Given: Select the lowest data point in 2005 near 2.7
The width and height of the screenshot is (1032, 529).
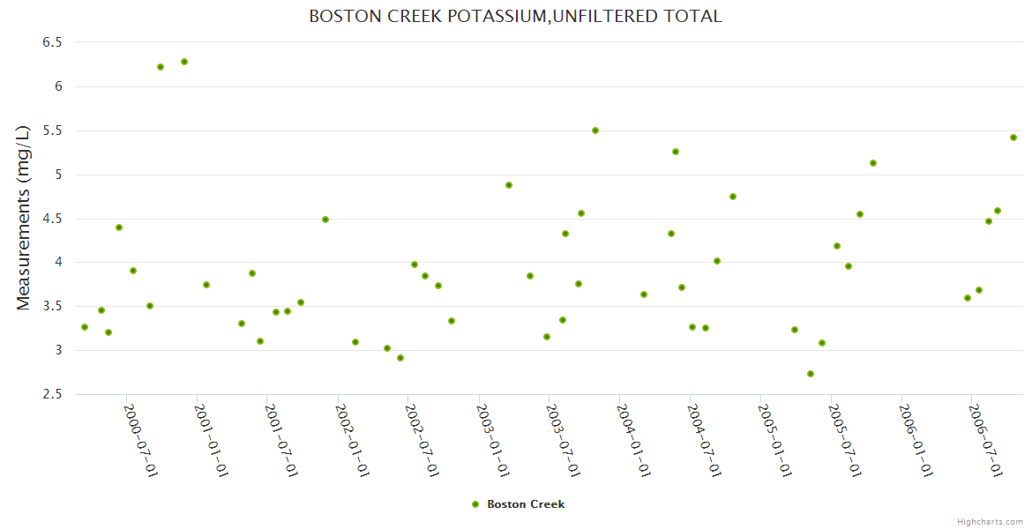Looking at the screenshot, I should pyautogui.click(x=811, y=374).
